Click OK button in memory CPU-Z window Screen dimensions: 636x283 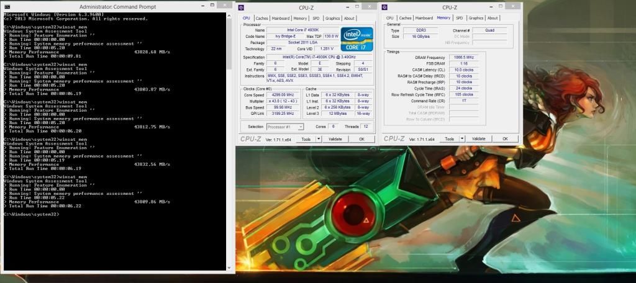(x=506, y=139)
